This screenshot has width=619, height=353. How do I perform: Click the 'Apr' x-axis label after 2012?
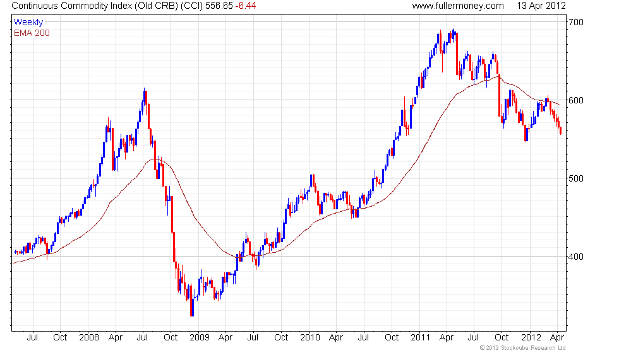tap(557, 338)
